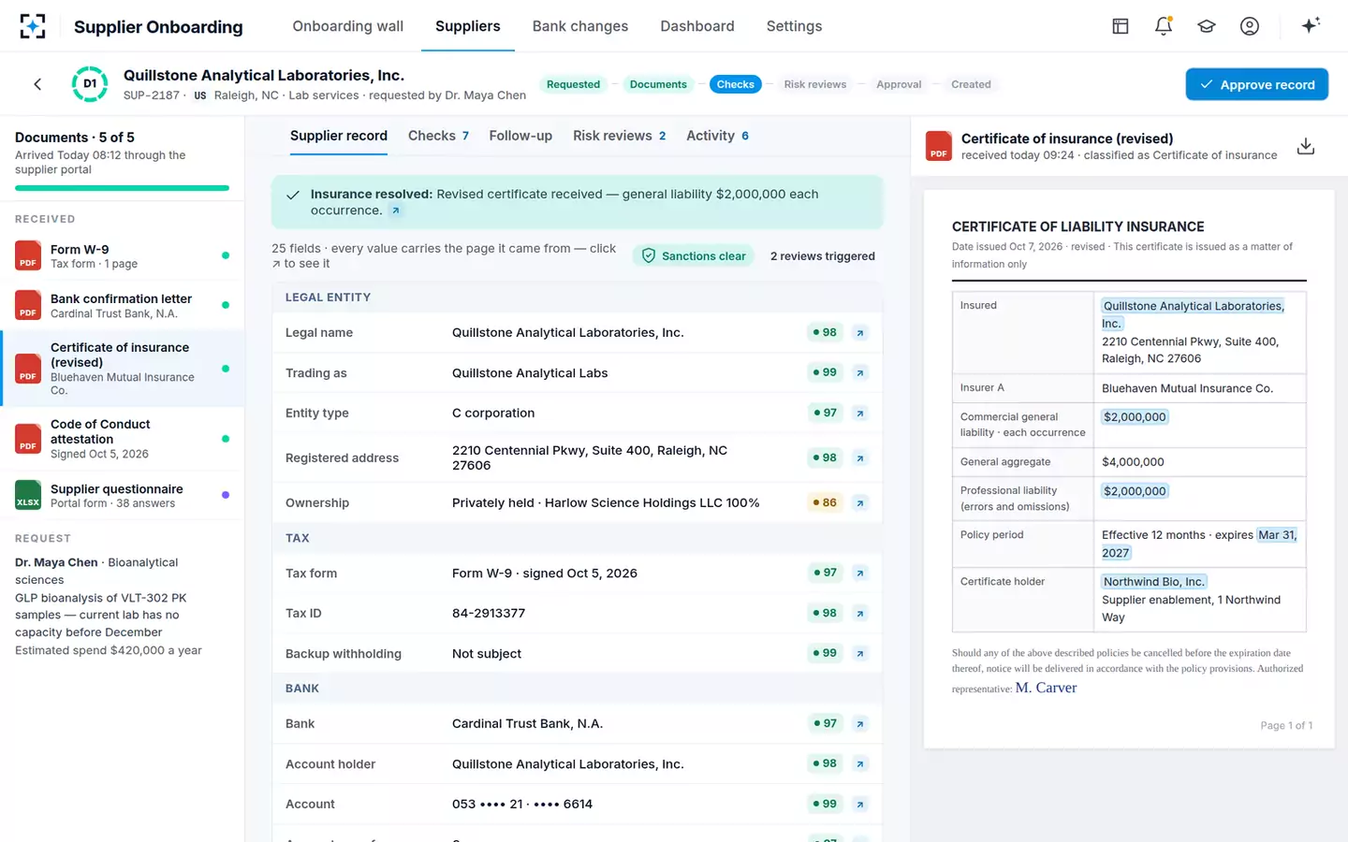Open source arrow for Legal name row
1348x842 pixels.
[x=860, y=333]
